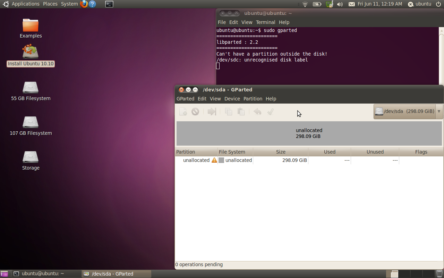Open the Help menu in GParted

pyautogui.click(x=271, y=99)
